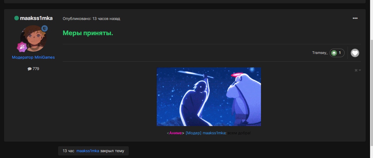Click the signature text "всем добра!"

point(239,133)
